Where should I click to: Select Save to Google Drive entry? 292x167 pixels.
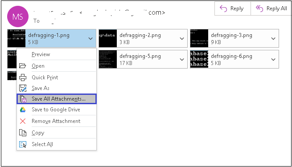click(57, 110)
